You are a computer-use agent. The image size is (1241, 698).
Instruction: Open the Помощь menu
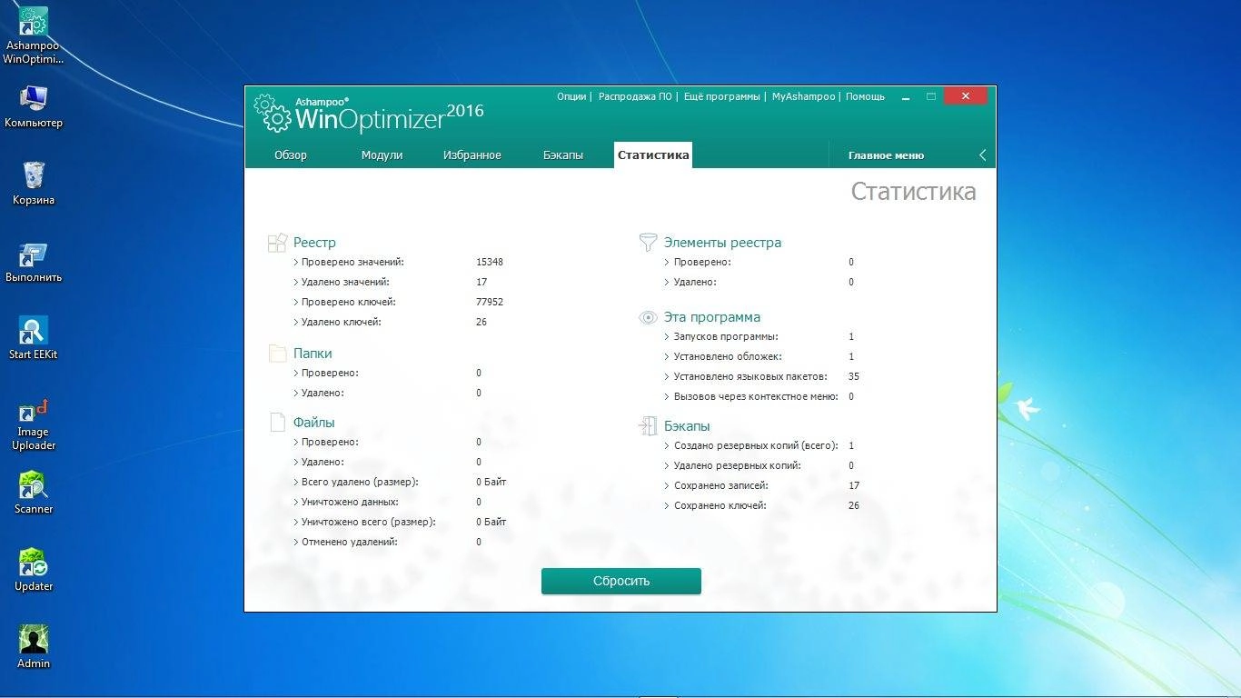(865, 96)
